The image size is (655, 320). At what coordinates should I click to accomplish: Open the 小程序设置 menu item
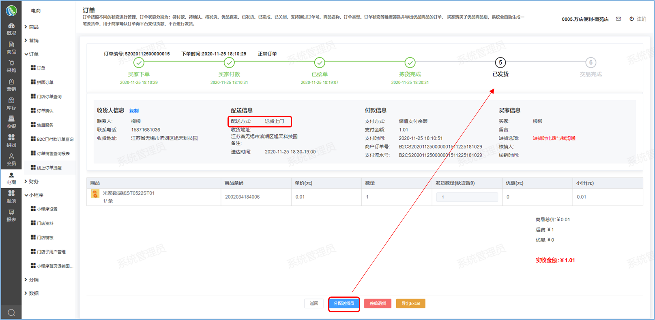point(44,209)
